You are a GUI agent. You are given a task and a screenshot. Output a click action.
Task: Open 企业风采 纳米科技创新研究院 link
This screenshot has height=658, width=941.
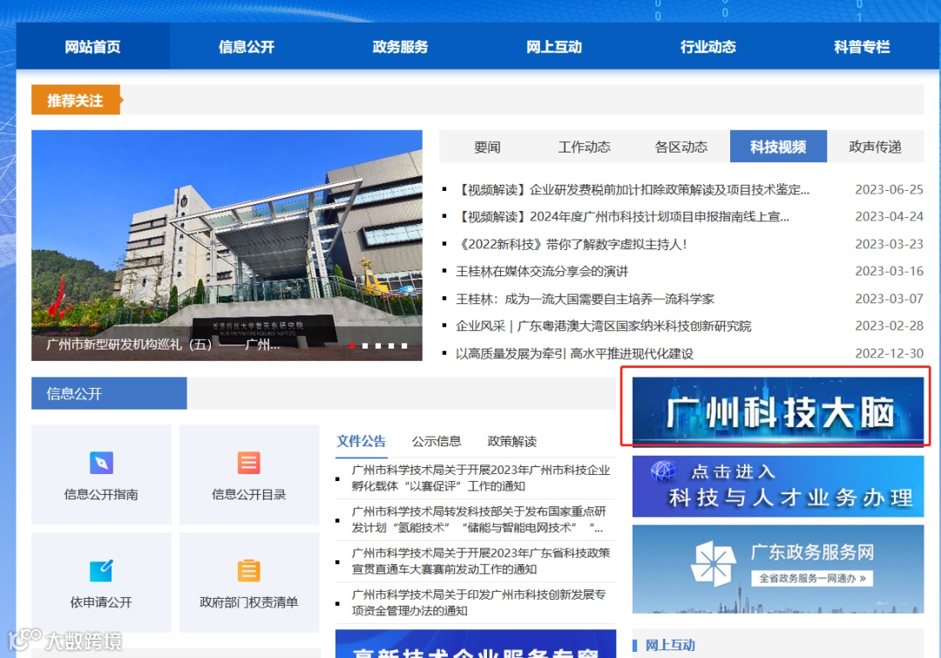click(x=603, y=326)
